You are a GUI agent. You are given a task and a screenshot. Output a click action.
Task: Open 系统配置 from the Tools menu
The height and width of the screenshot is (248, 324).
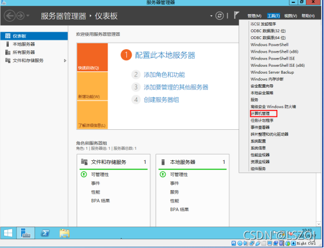(258, 141)
